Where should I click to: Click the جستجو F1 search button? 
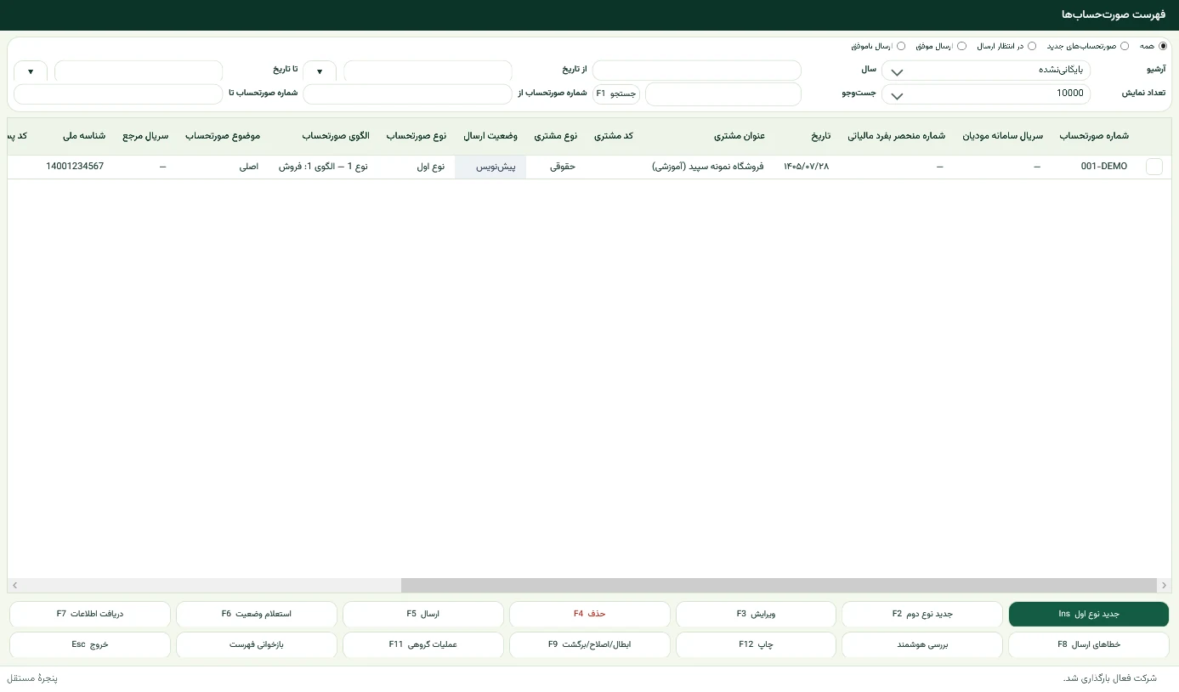[616, 94]
